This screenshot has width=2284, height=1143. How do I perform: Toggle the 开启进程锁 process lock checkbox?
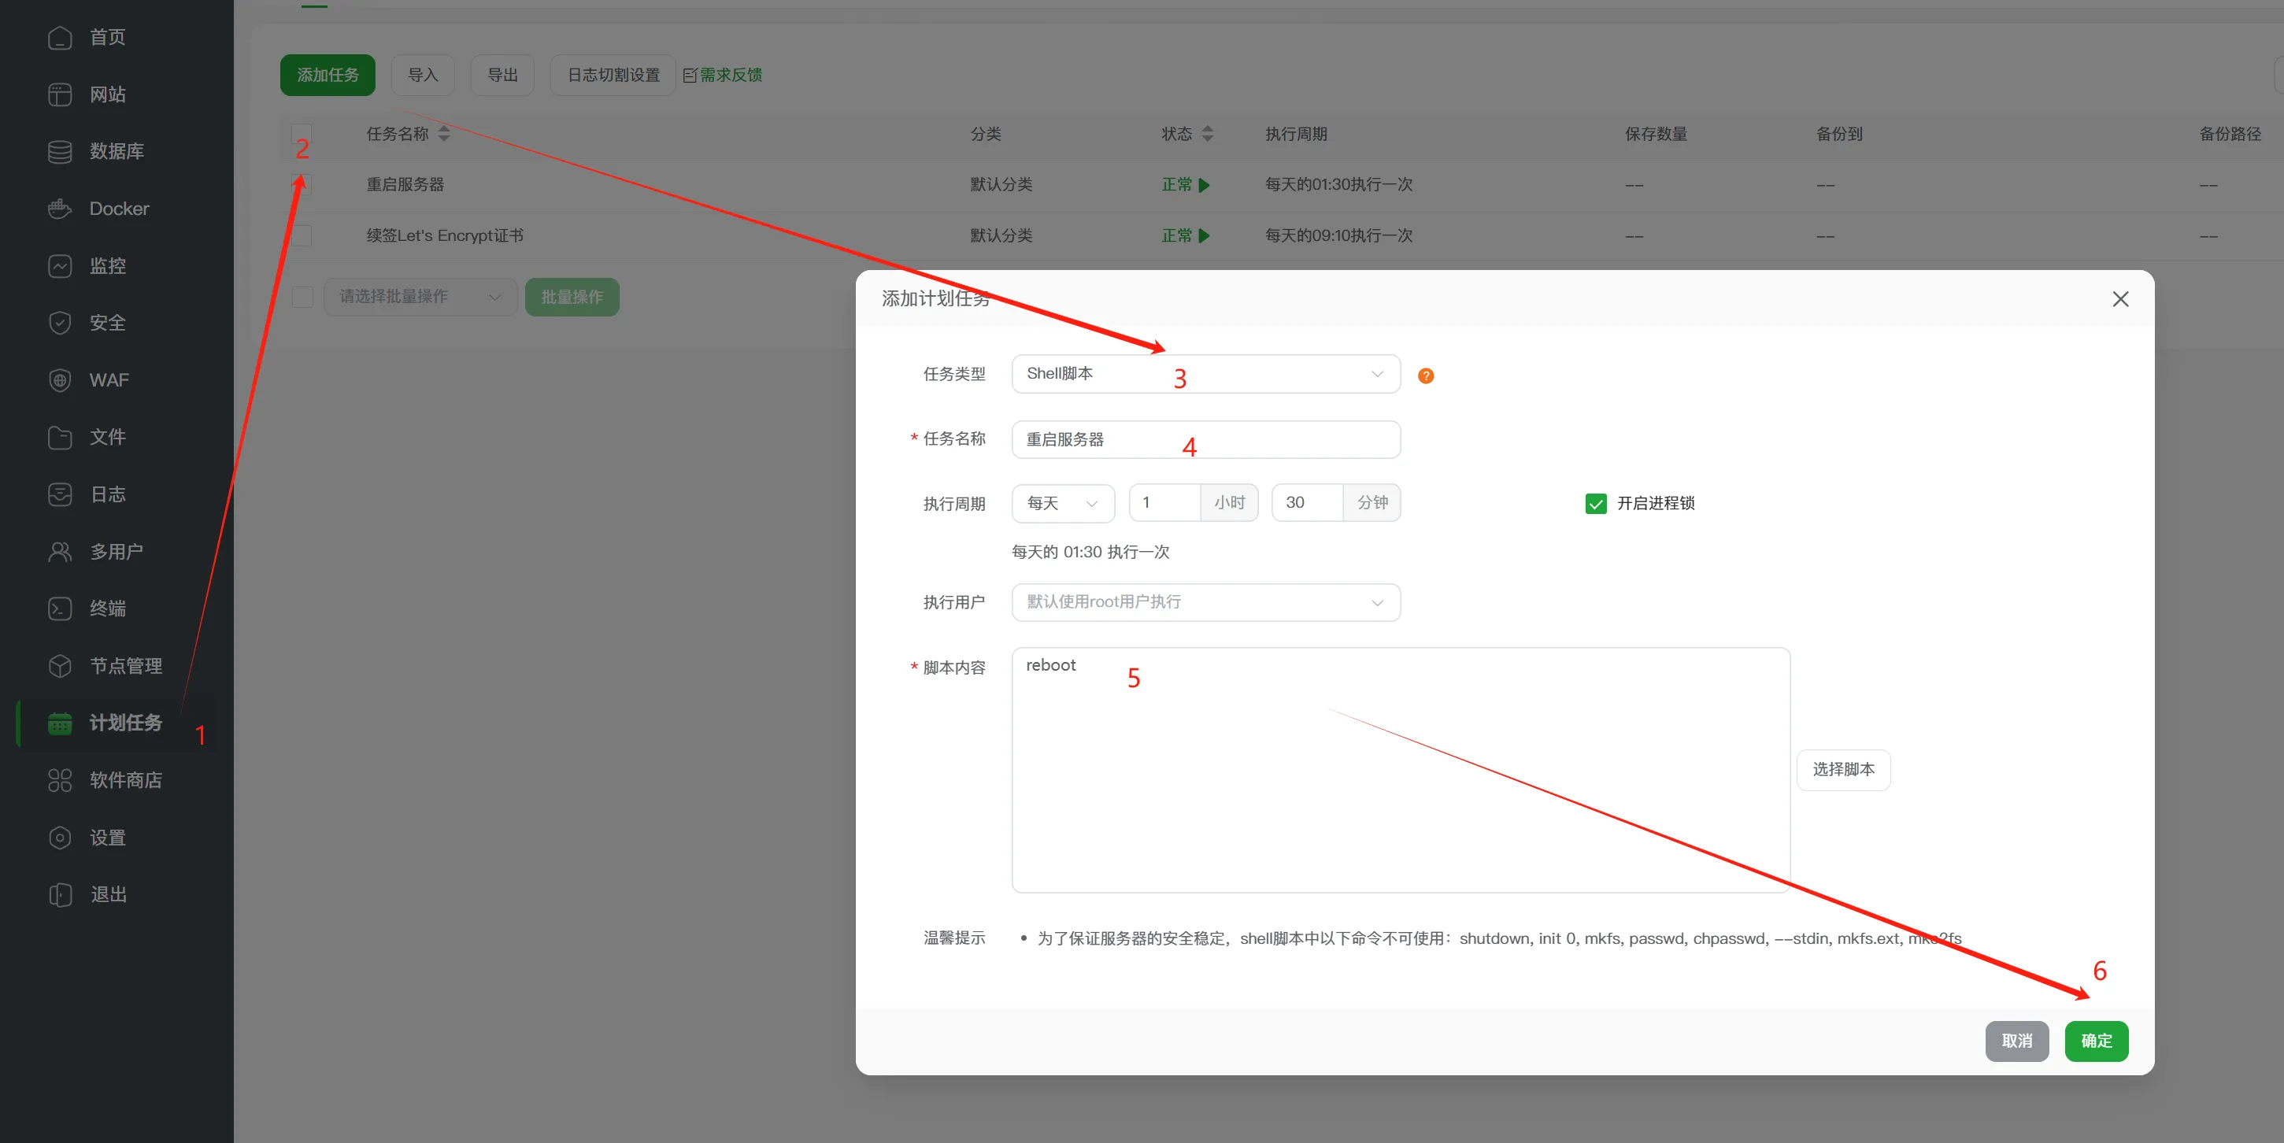1596,503
